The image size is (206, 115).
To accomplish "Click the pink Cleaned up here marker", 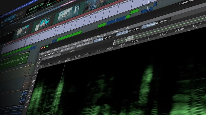I will [x=67, y=4].
